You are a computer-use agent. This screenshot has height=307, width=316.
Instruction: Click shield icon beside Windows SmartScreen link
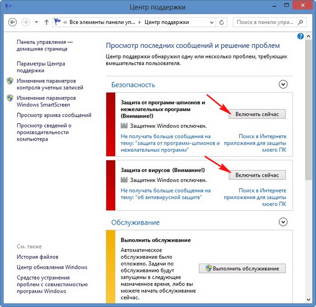pos(10,98)
